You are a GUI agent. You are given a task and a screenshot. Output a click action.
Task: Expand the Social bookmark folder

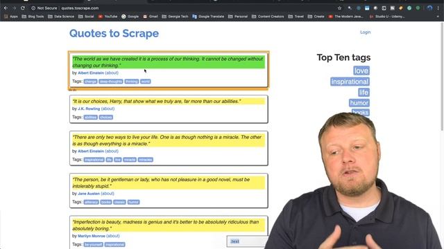[x=86, y=17]
